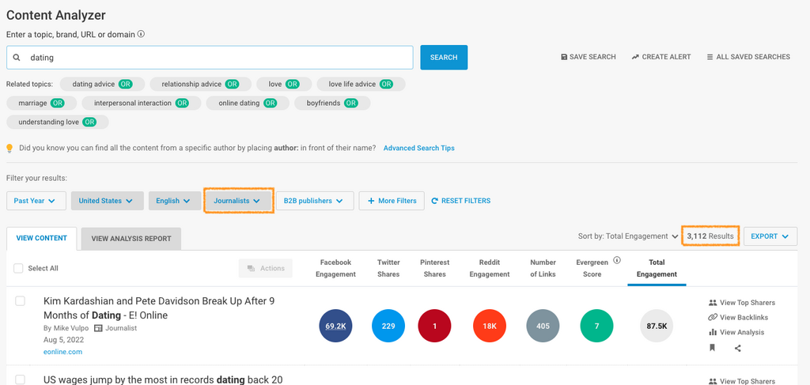Click the bookmark icon for Kim Kardashian article
The width and height of the screenshot is (810, 385).
point(712,348)
